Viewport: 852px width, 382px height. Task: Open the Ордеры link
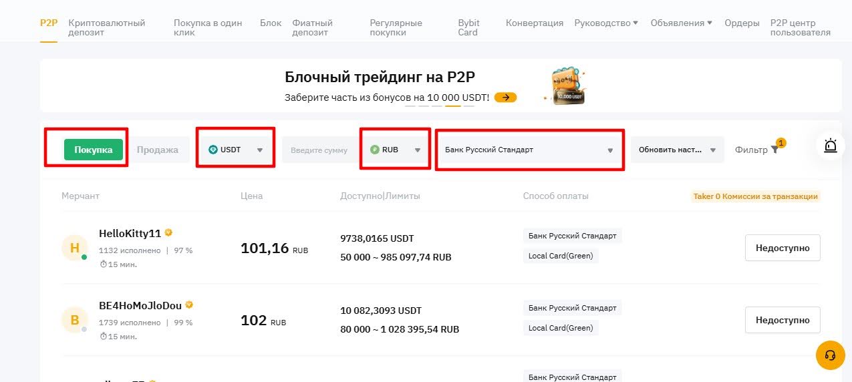pos(742,23)
